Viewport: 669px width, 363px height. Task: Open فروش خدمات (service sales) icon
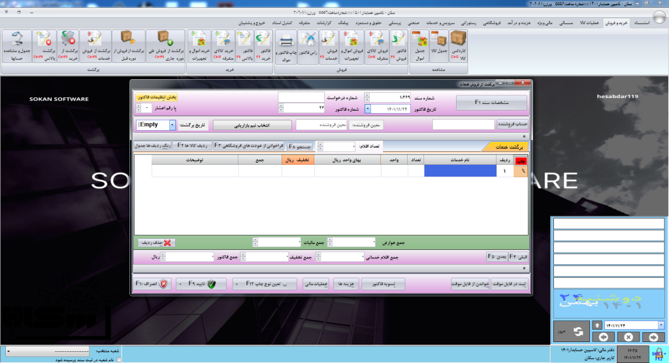point(329,46)
